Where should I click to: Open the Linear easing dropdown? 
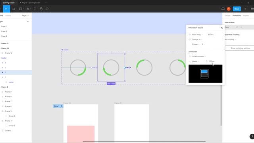point(195,61)
